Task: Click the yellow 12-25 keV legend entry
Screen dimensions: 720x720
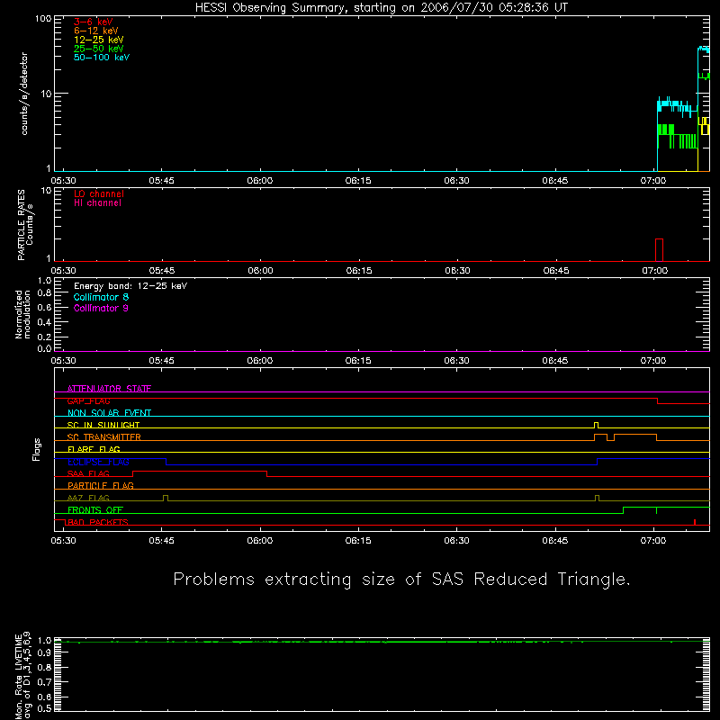Action: click(99, 40)
